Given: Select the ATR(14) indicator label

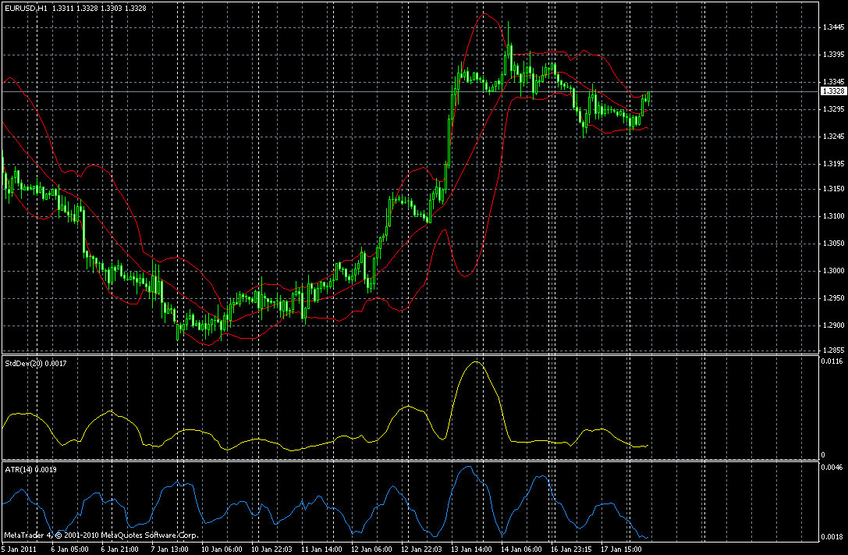Looking at the screenshot, I should pyautogui.click(x=20, y=470).
